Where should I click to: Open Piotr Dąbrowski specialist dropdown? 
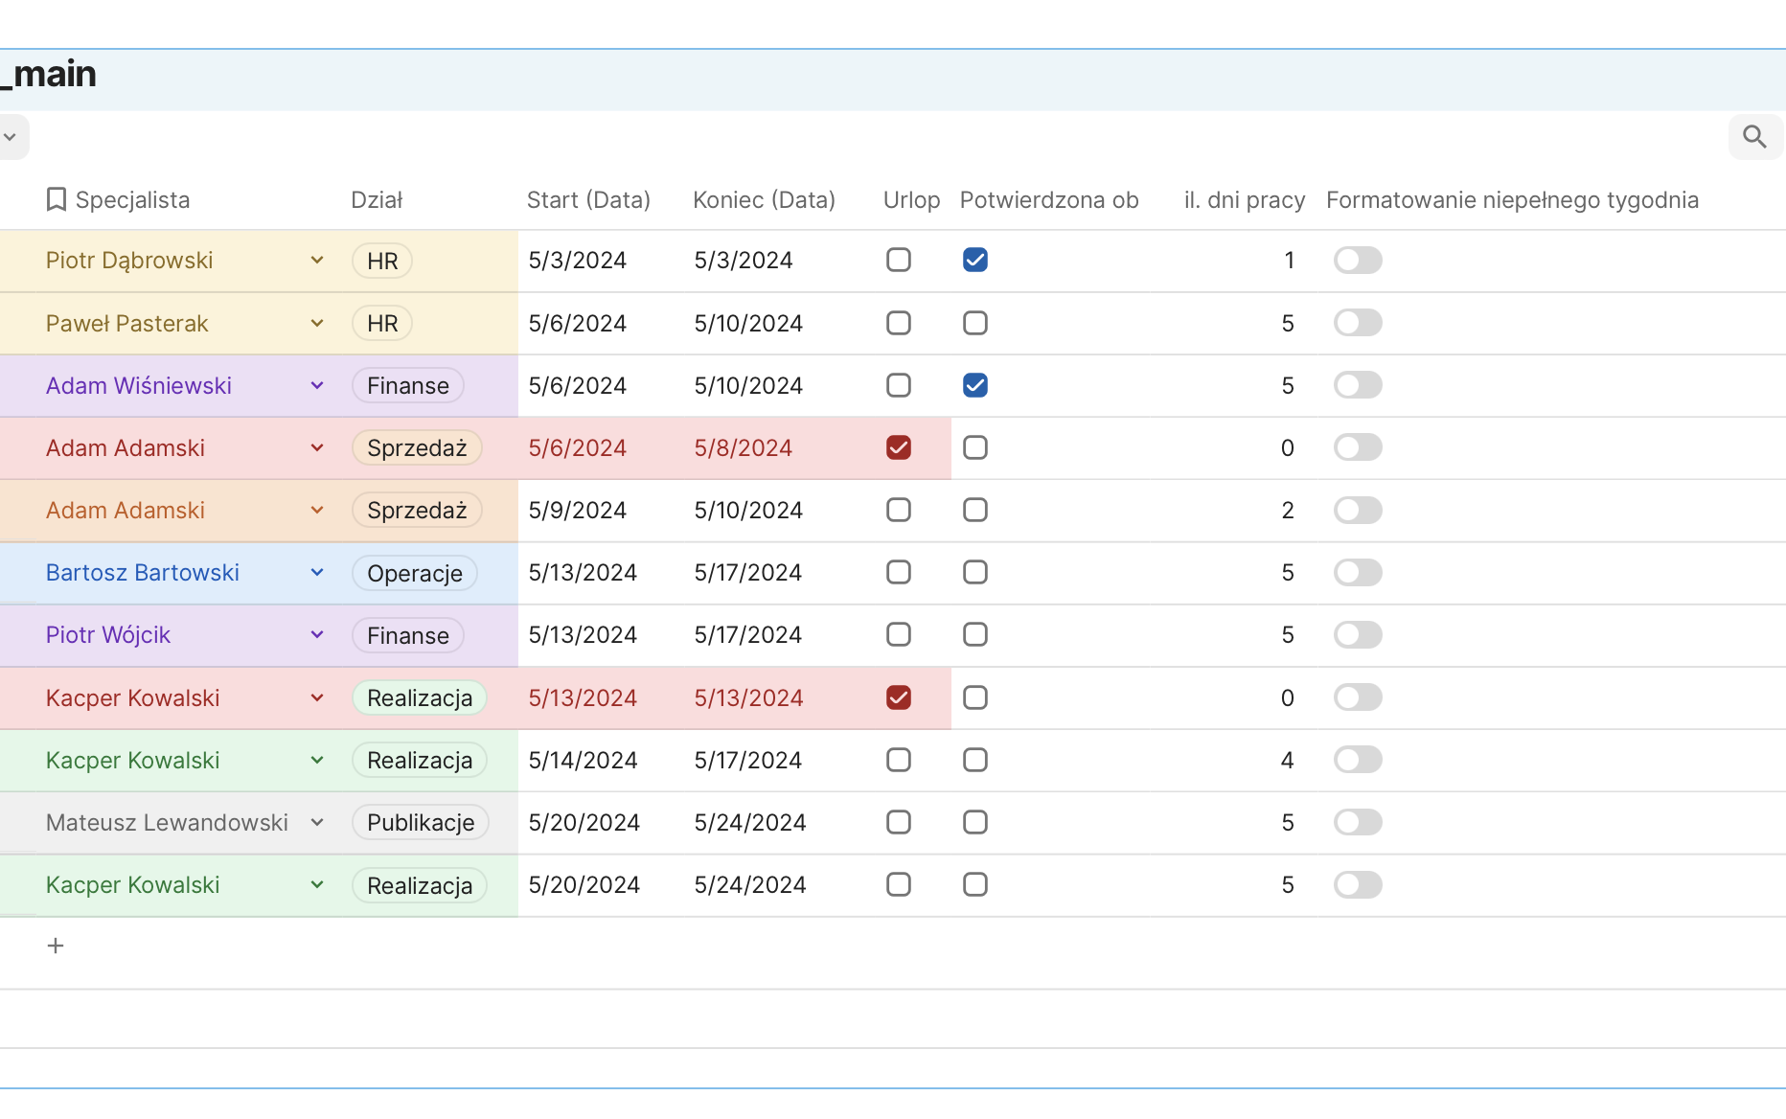[317, 261]
